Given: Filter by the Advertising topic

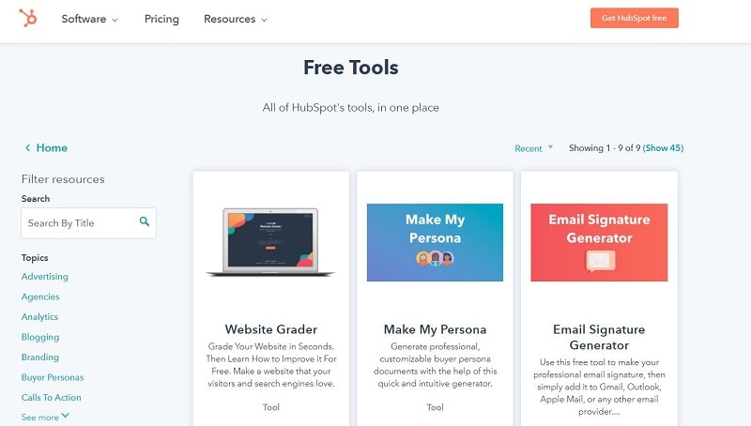Looking at the screenshot, I should click(x=44, y=277).
